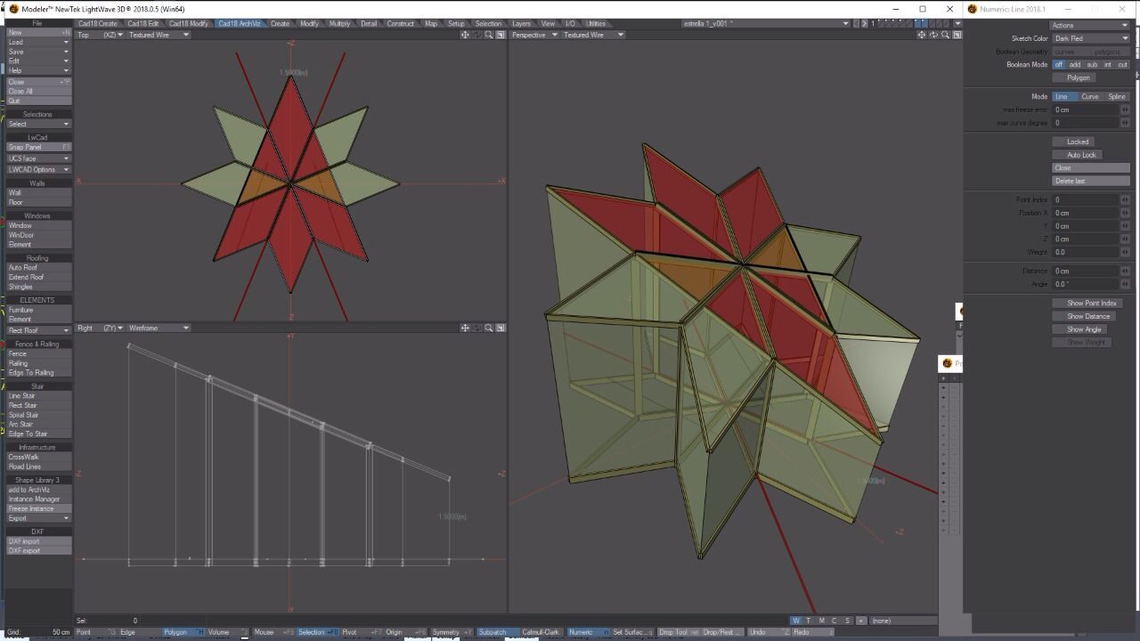Open the Sketch Color dropdown
Image resolution: width=1140 pixels, height=641 pixels.
1091,39
